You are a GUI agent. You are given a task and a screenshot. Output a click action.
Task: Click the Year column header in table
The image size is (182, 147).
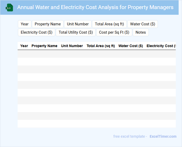pos(24,46)
